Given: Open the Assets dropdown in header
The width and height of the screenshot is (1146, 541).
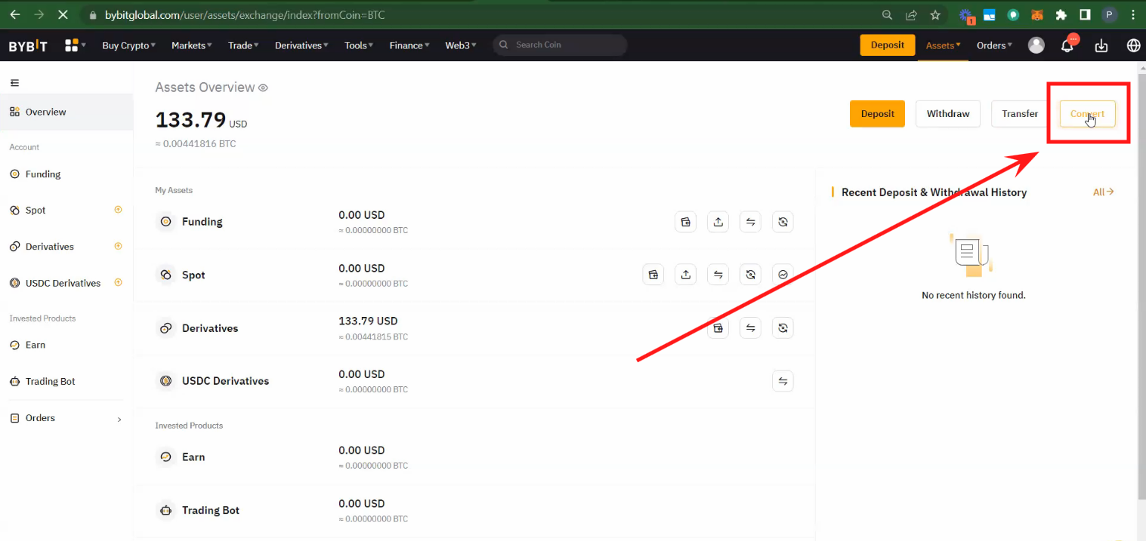Looking at the screenshot, I should (944, 45).
